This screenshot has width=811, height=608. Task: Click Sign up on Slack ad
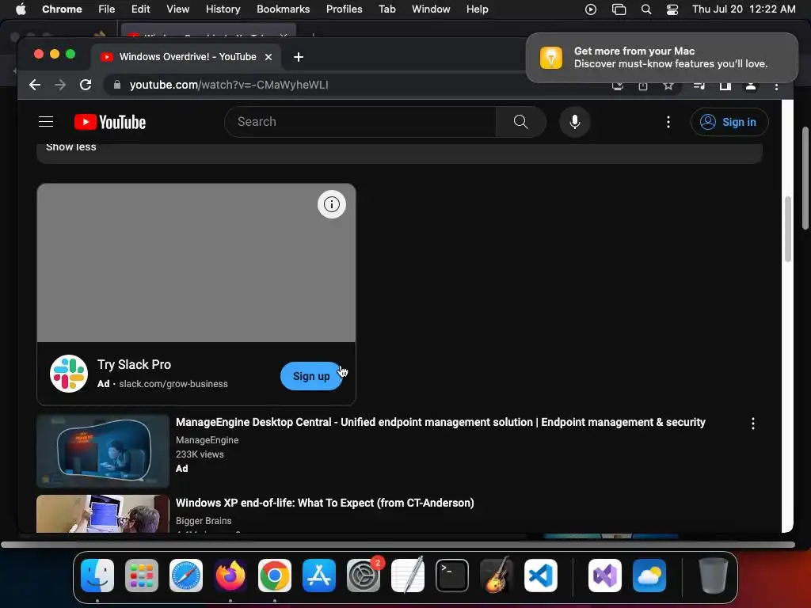click(310, 376)
